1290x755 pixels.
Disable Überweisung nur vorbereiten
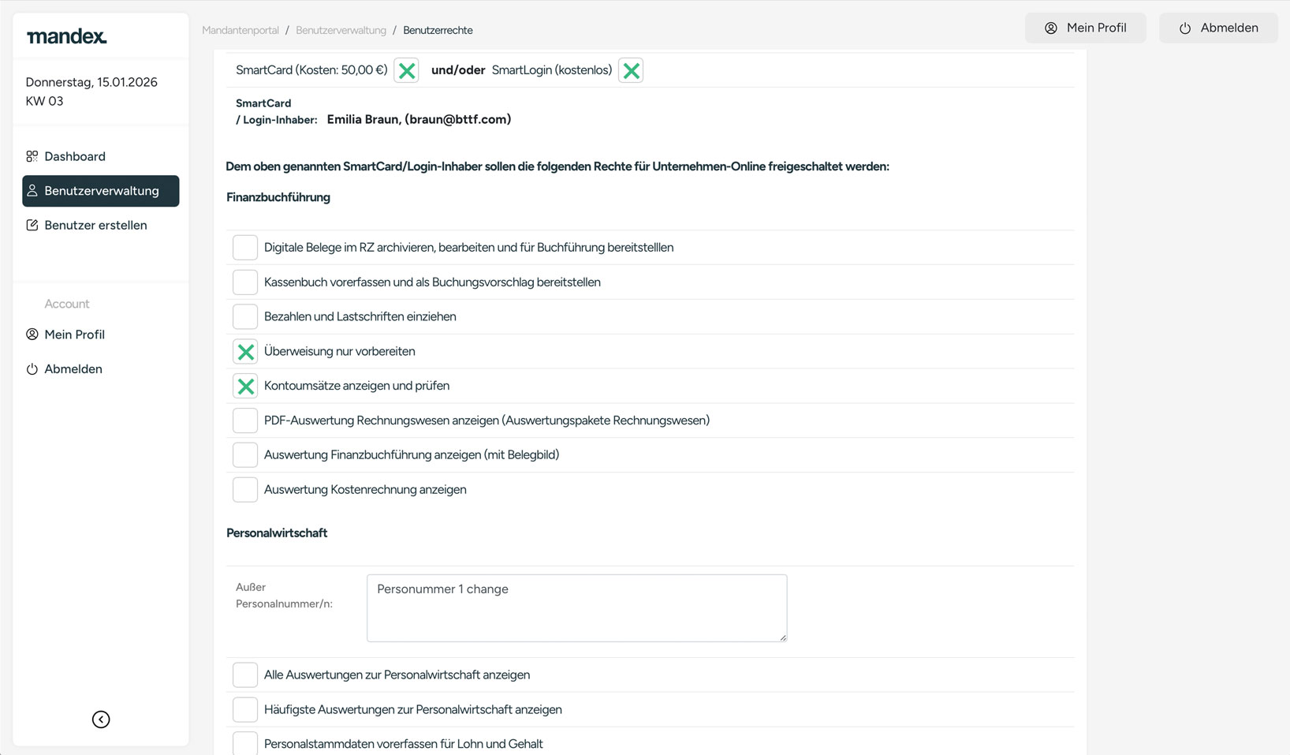click(245, 352)
